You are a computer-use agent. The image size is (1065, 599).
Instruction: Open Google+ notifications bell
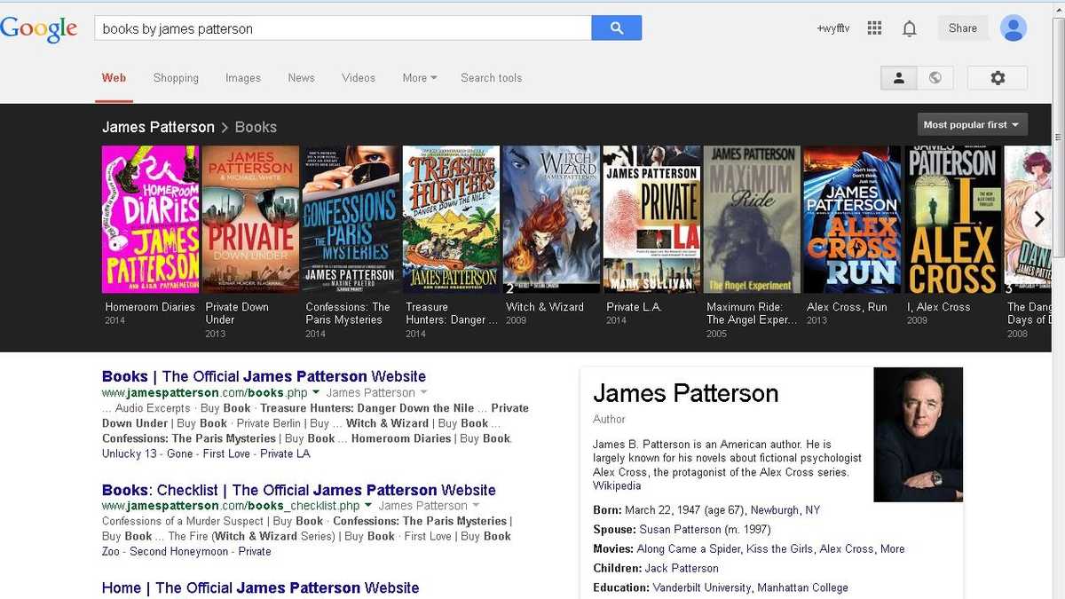pyautogui.click(x=910, y=28)
